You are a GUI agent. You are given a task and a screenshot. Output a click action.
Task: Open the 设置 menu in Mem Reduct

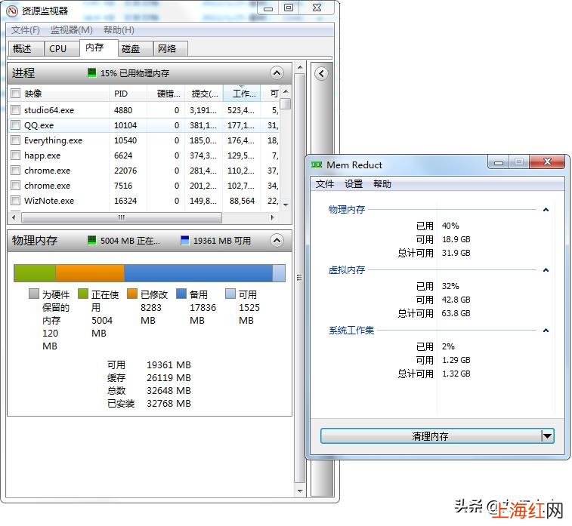(x=354, y=183)
